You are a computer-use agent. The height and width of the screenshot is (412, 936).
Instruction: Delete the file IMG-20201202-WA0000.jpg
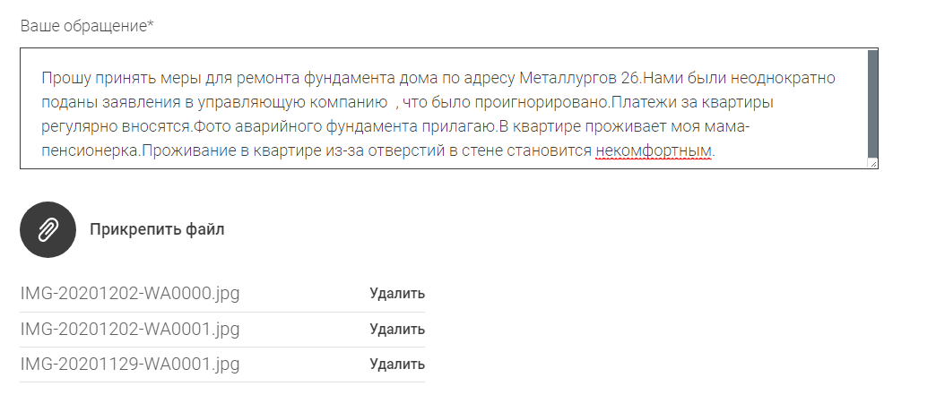[397, 293]
